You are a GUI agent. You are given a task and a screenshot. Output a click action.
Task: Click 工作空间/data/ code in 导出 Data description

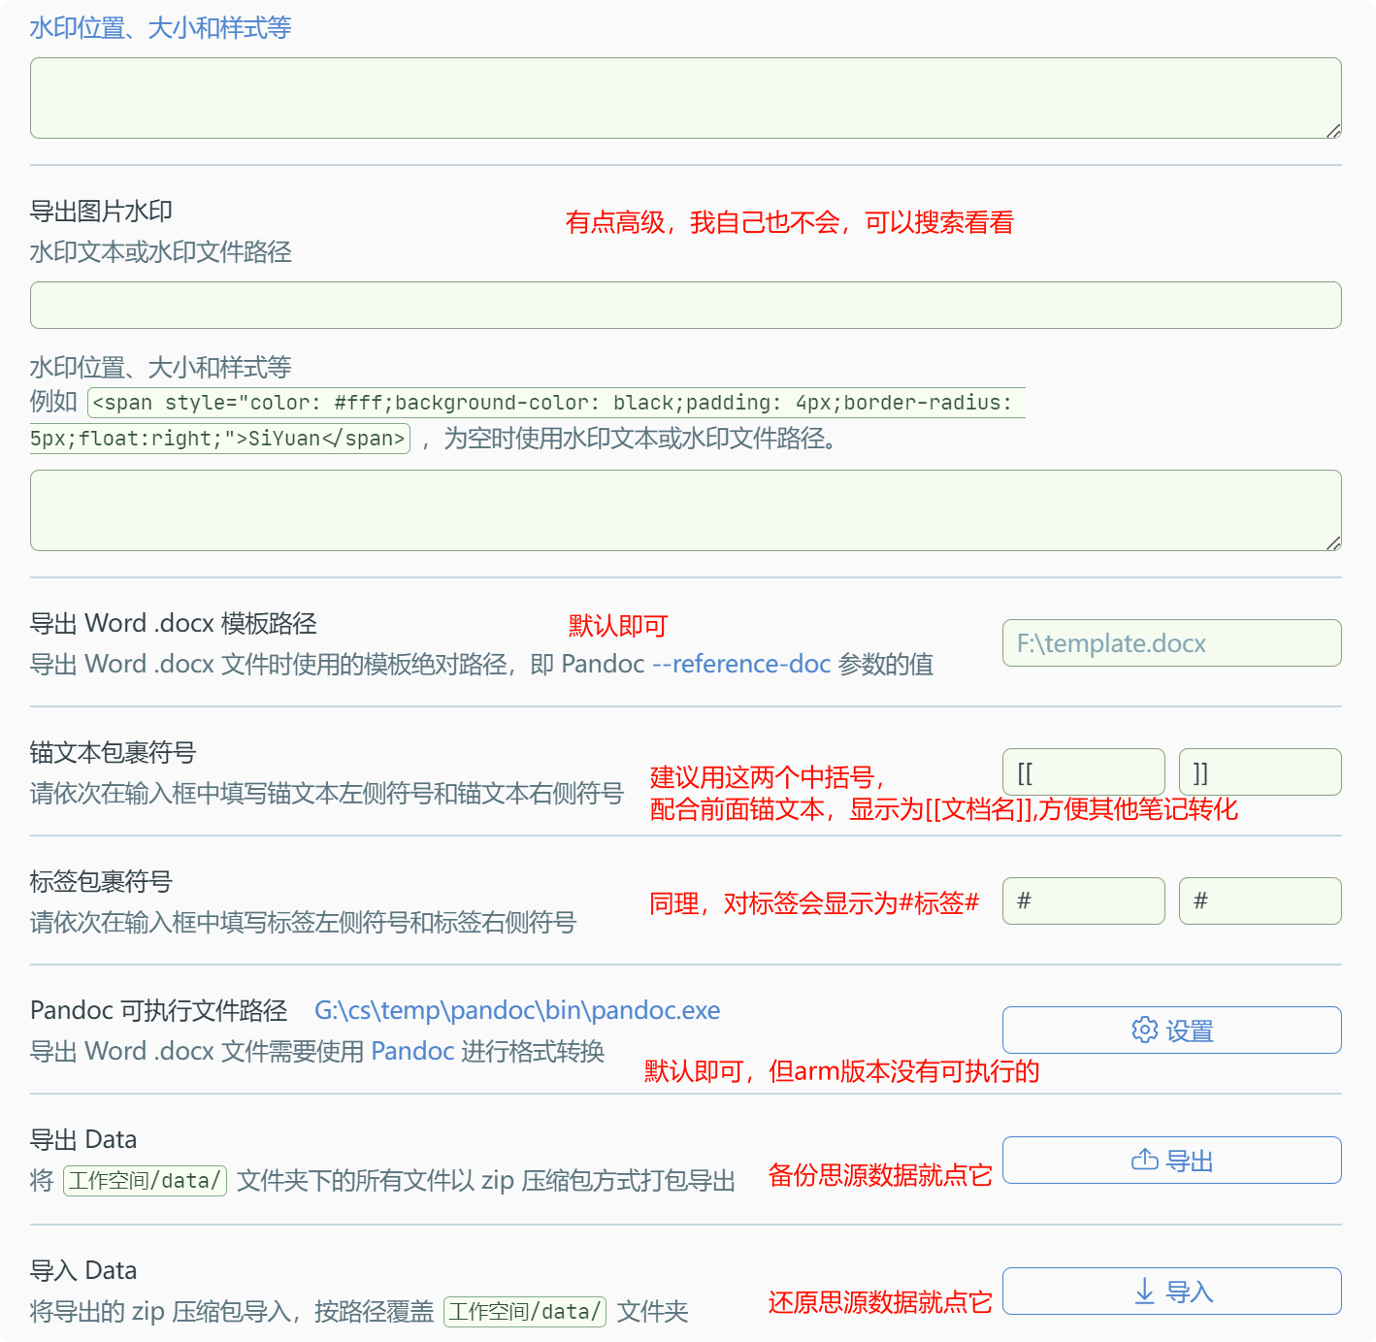(145, 1181)
